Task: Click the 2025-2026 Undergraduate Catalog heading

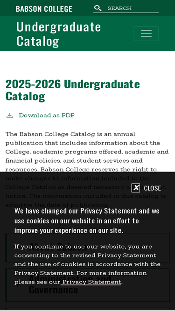Action: tap(73, 90)
